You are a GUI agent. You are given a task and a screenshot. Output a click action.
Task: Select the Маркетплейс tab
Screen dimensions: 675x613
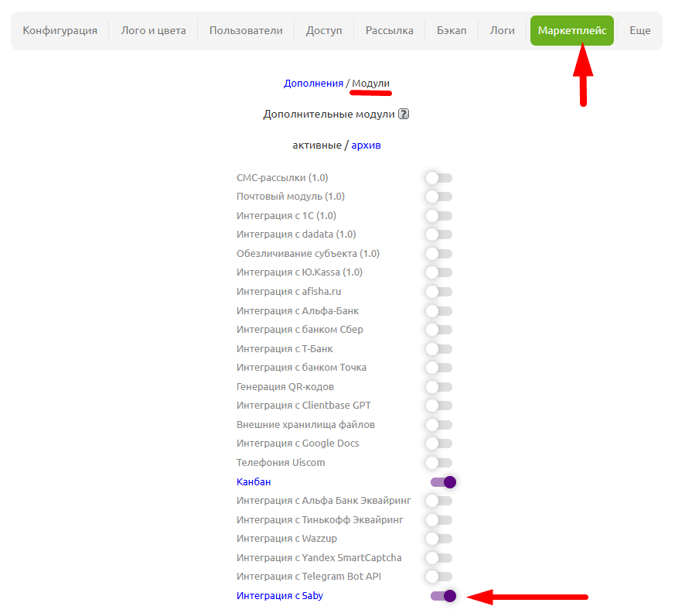tap(571, 31)
